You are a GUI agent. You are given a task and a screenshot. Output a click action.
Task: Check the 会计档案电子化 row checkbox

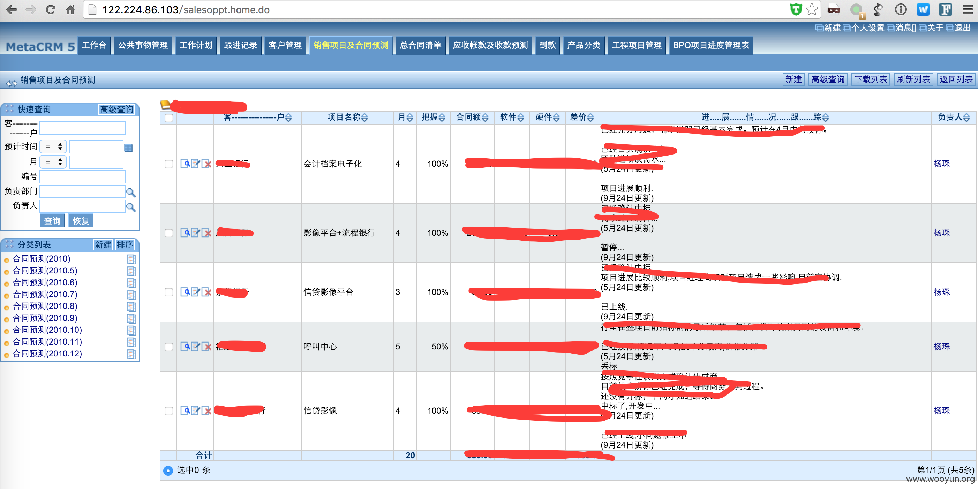click(169, 164)
